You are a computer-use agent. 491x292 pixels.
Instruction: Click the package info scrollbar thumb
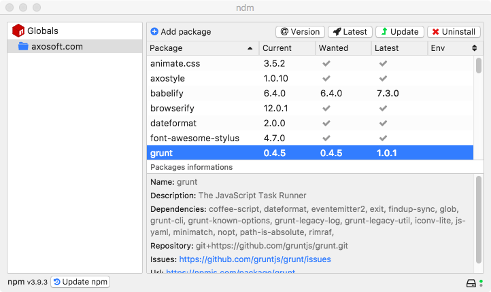click(x=479, y=220)
